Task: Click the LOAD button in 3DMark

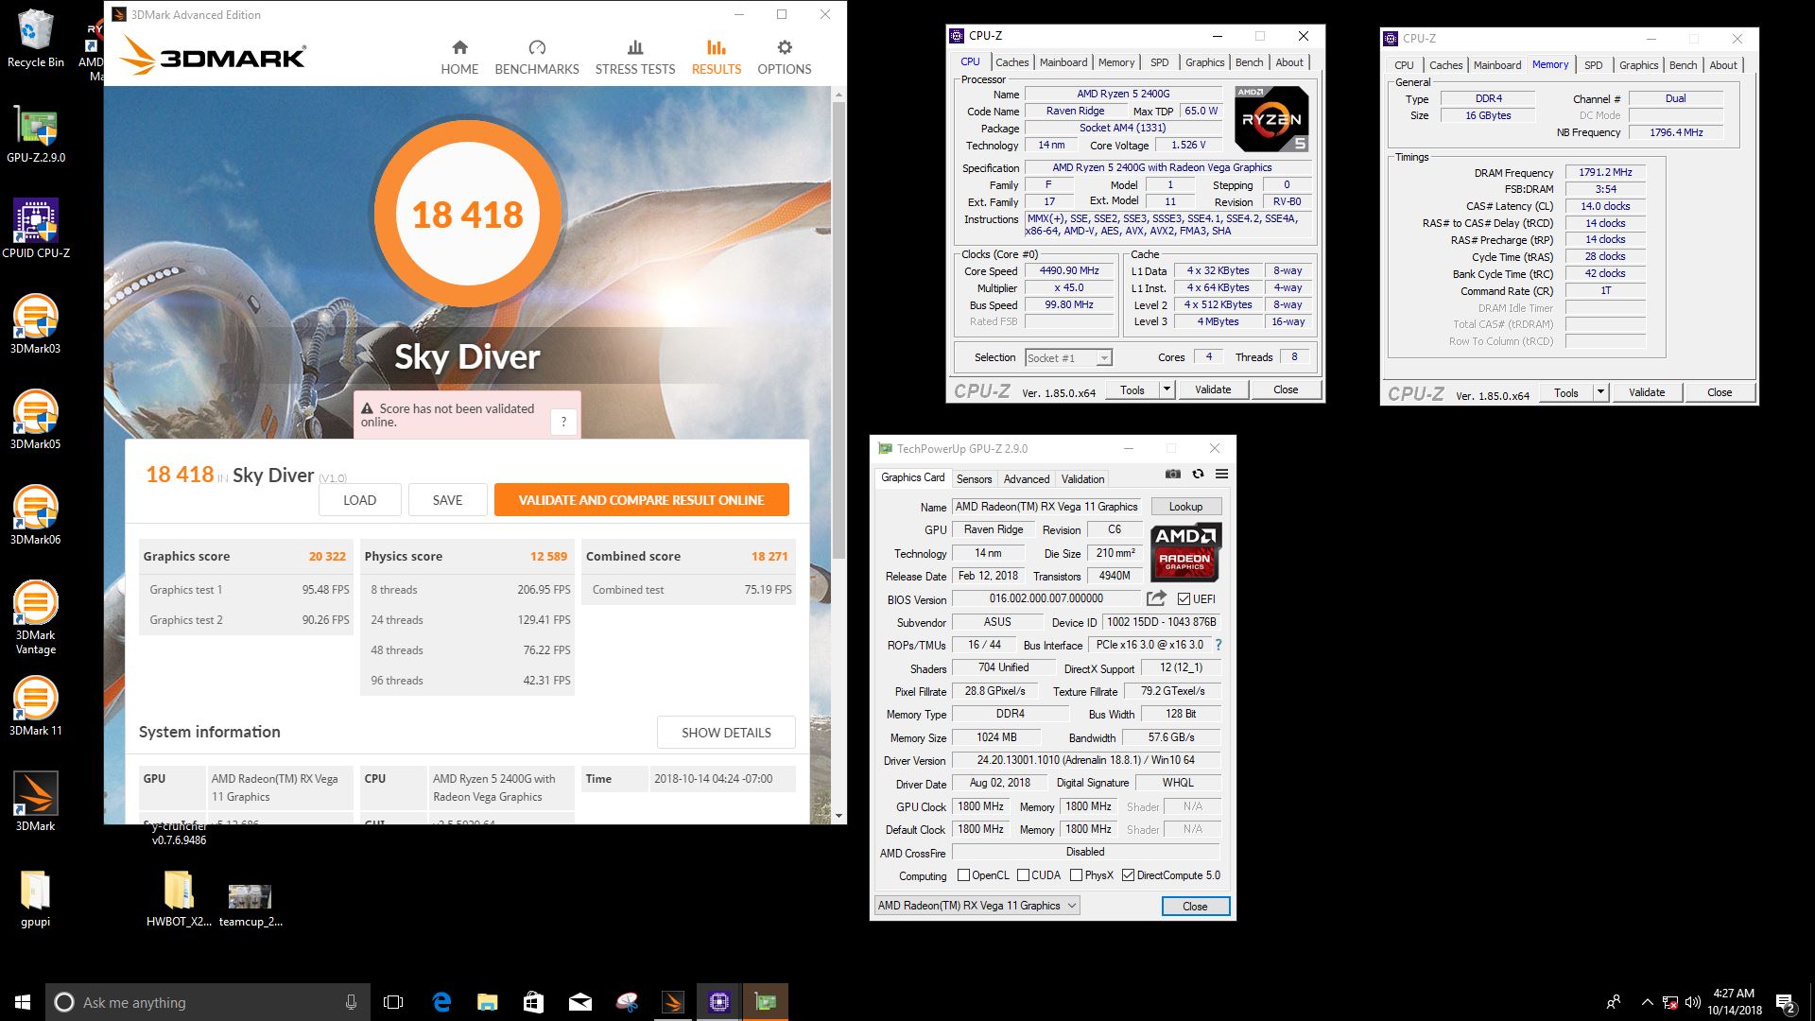Action: click(359, 500)
